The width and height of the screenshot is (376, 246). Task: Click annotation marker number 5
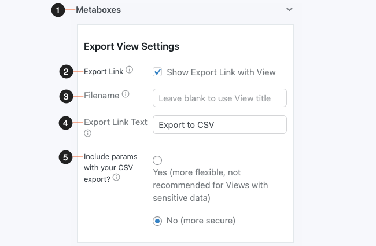pos(65,157)
